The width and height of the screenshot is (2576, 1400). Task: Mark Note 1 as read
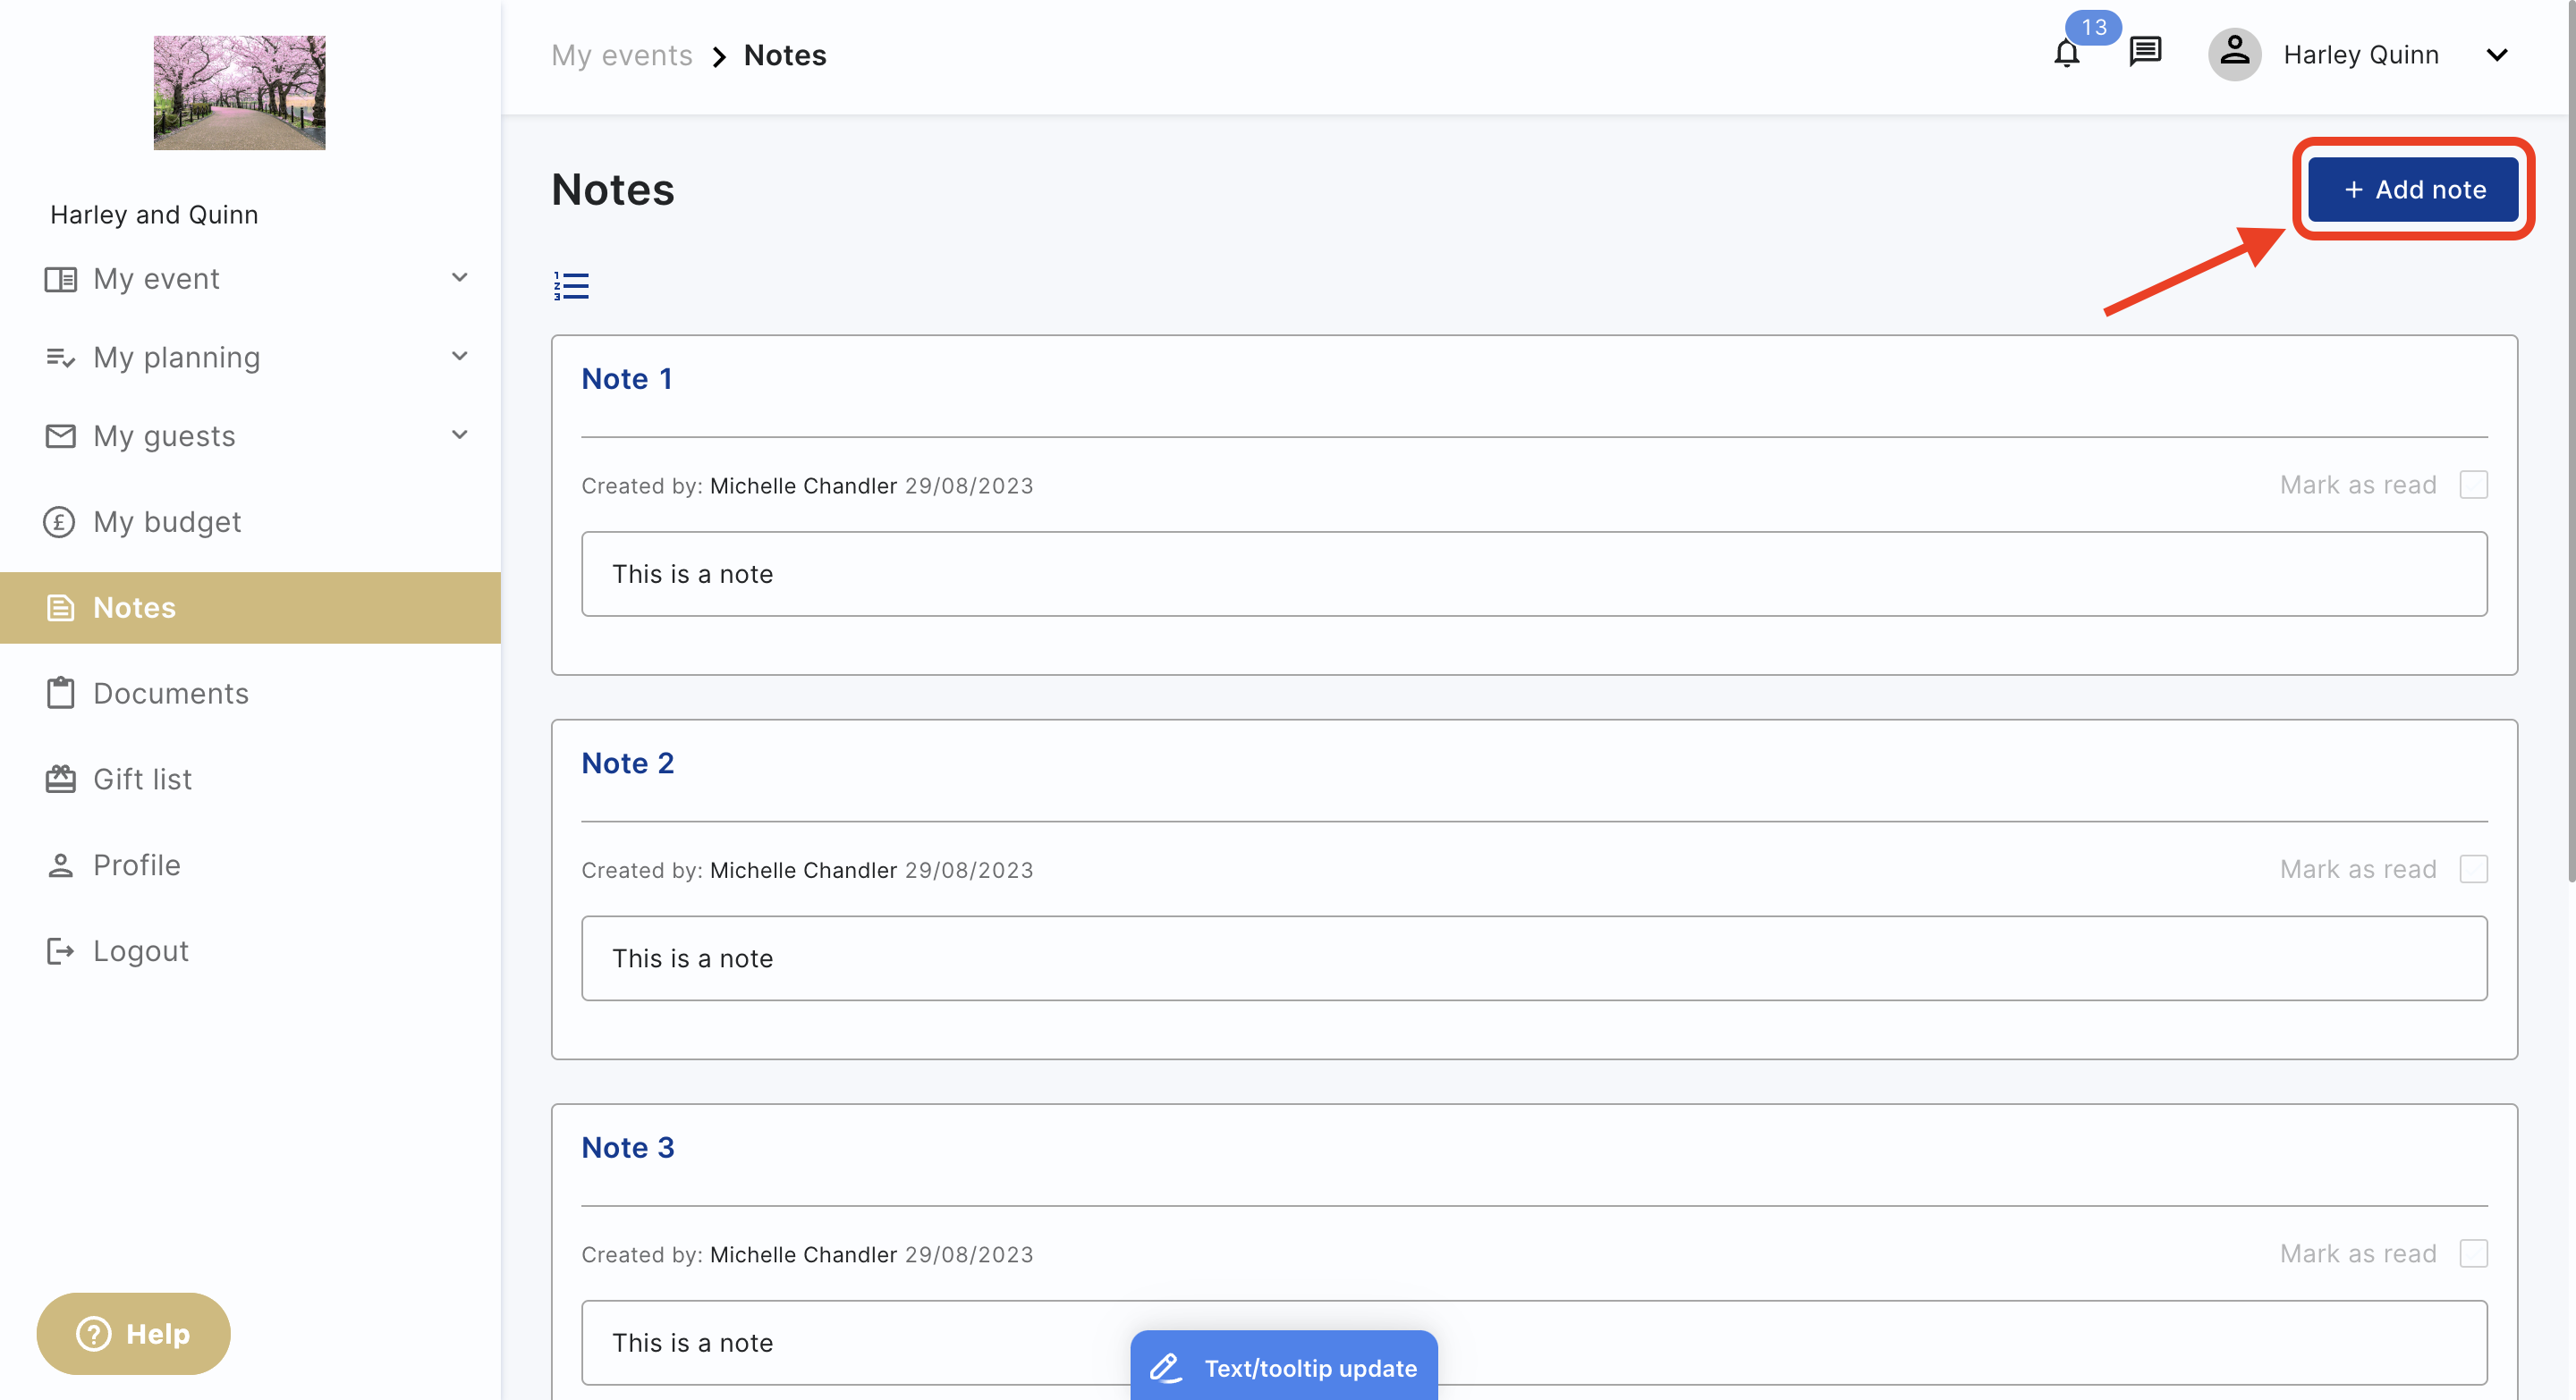click(2473, 485)
